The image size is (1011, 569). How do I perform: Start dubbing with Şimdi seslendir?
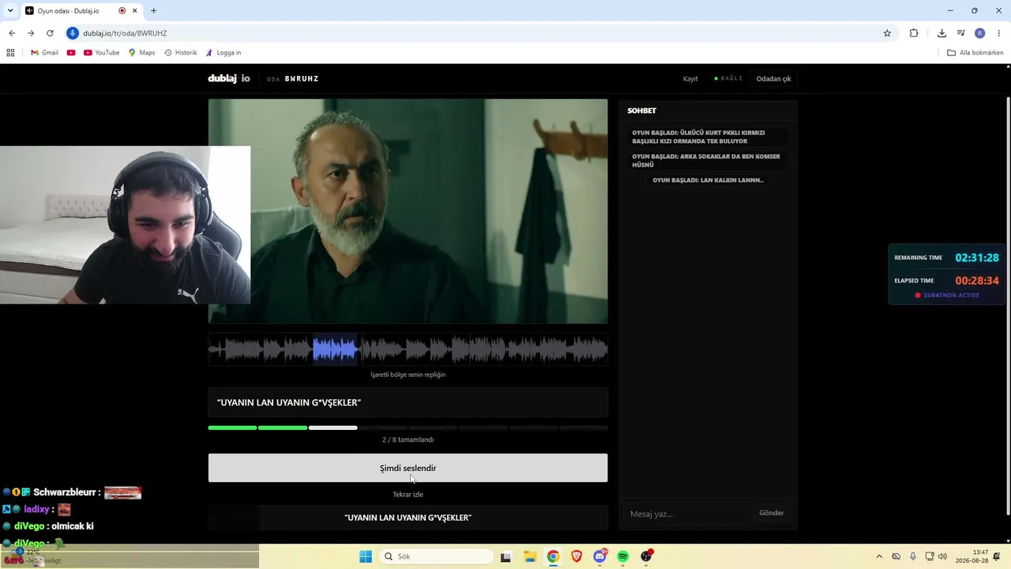click(x=408, y=468)
